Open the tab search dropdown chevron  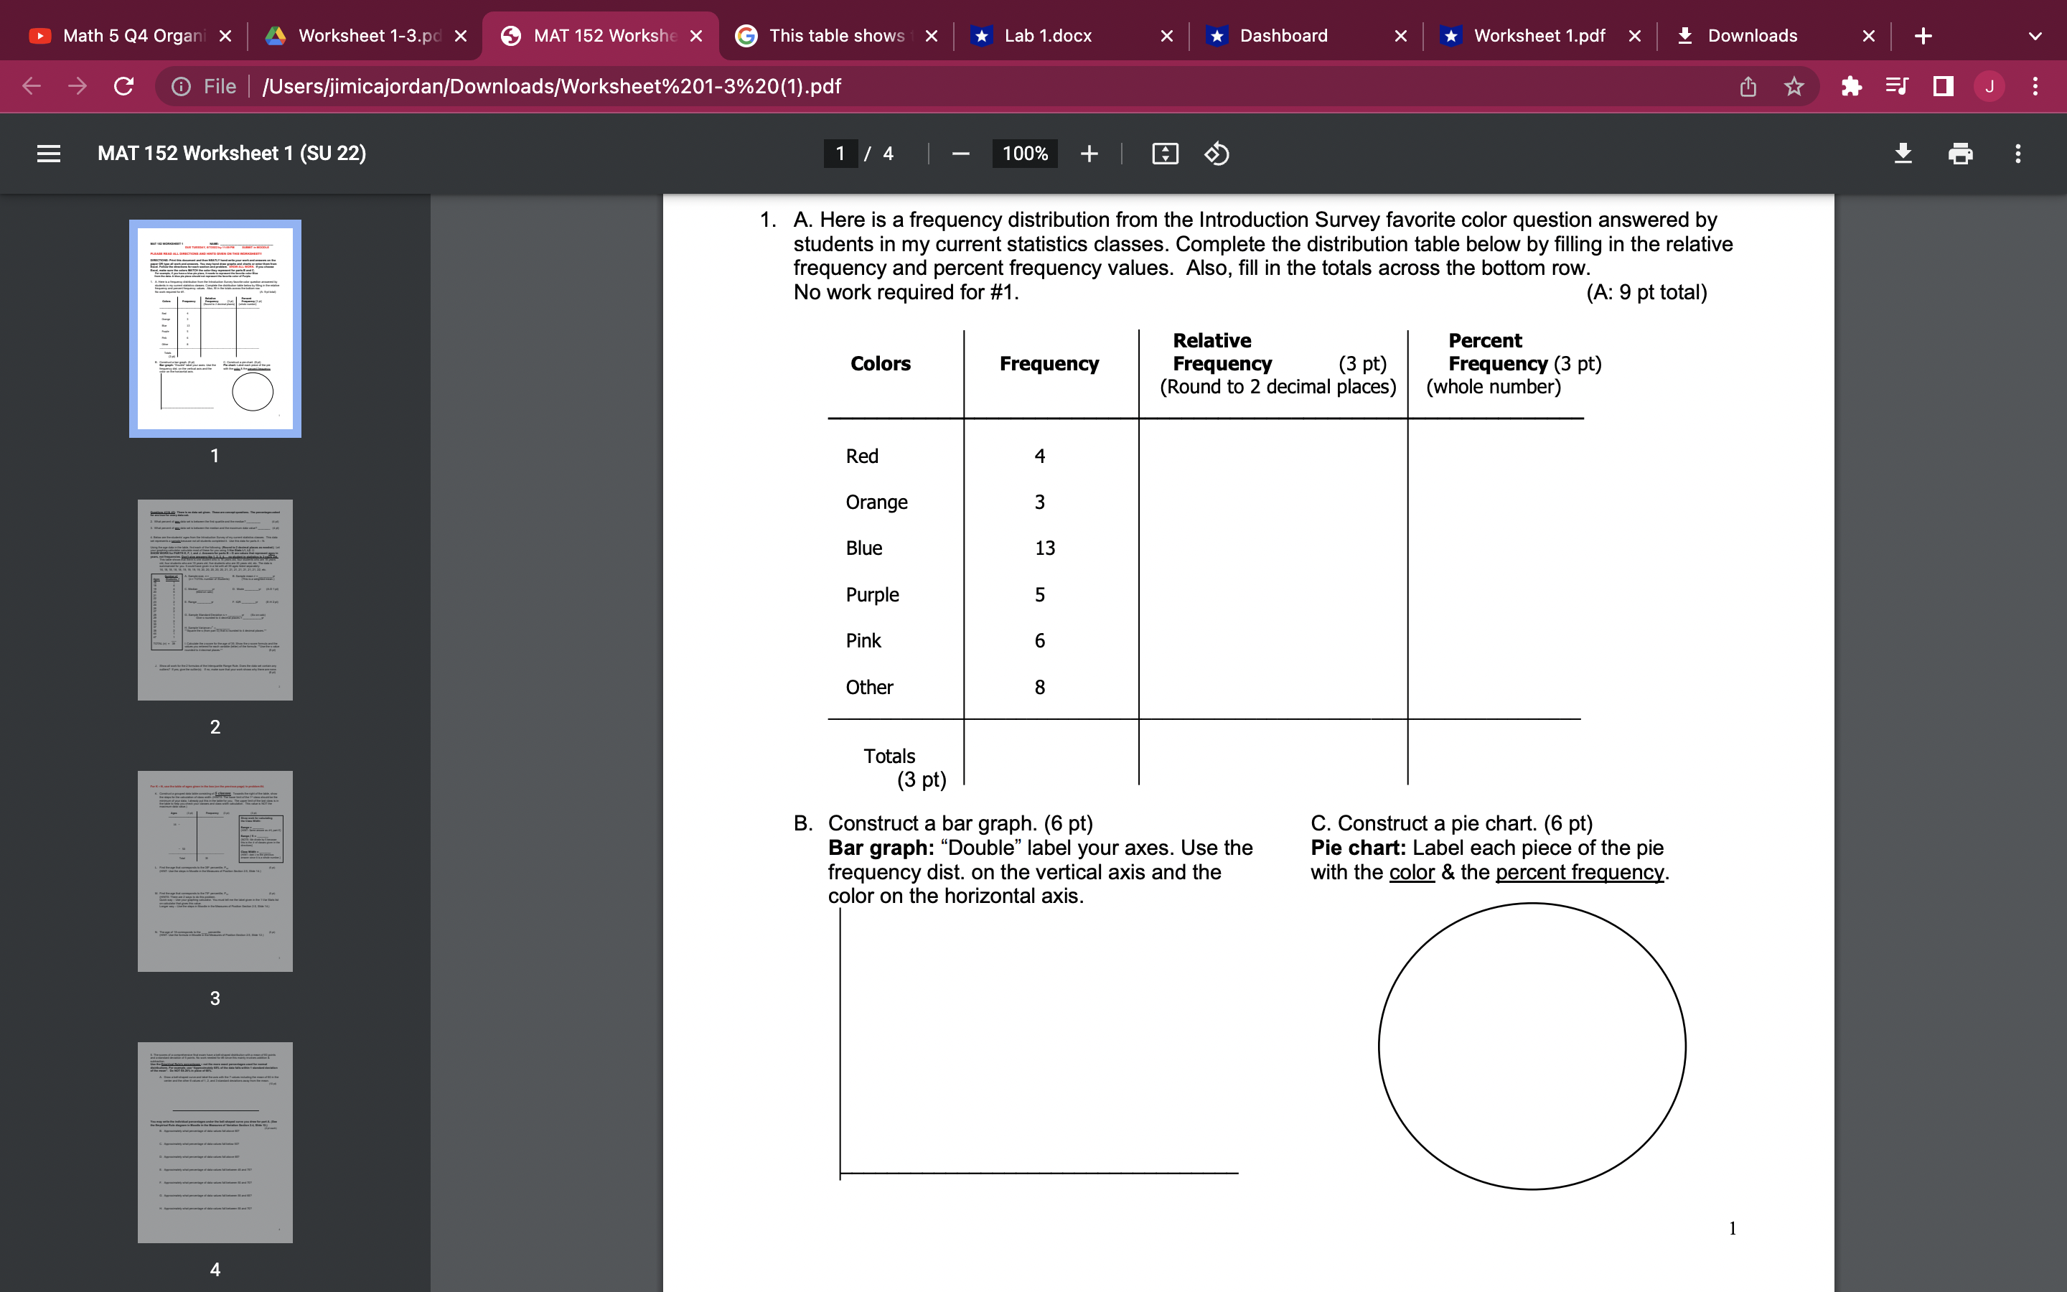point(2036,35)
